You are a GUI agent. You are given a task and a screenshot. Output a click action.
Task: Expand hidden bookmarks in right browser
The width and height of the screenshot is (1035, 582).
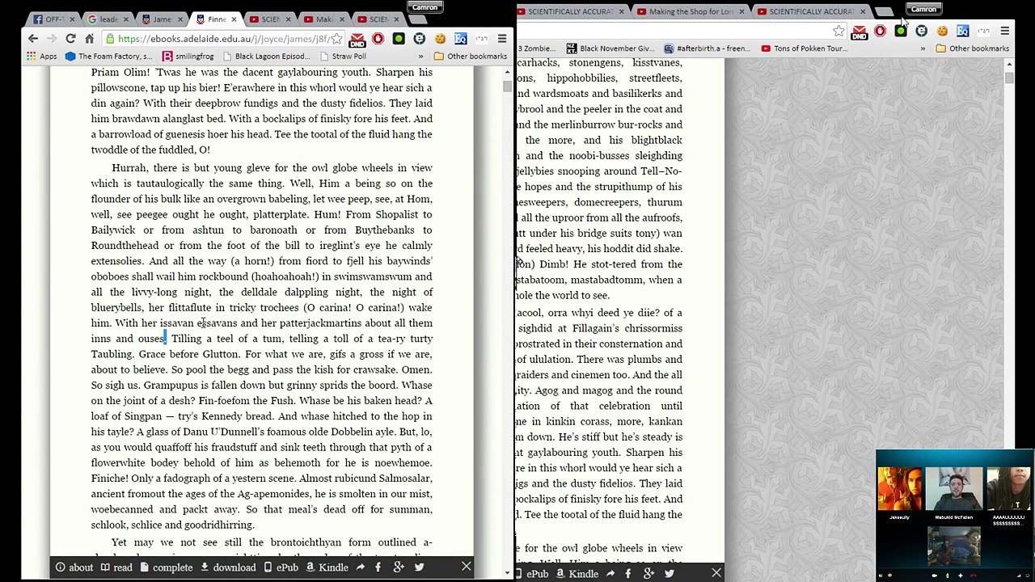[x=923, y=48]
